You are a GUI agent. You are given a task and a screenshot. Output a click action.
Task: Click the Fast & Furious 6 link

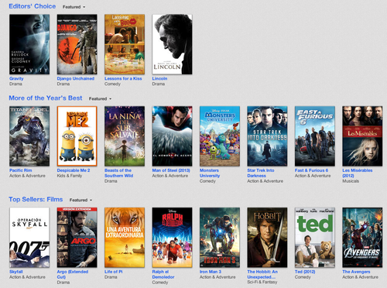coord(311,170)
